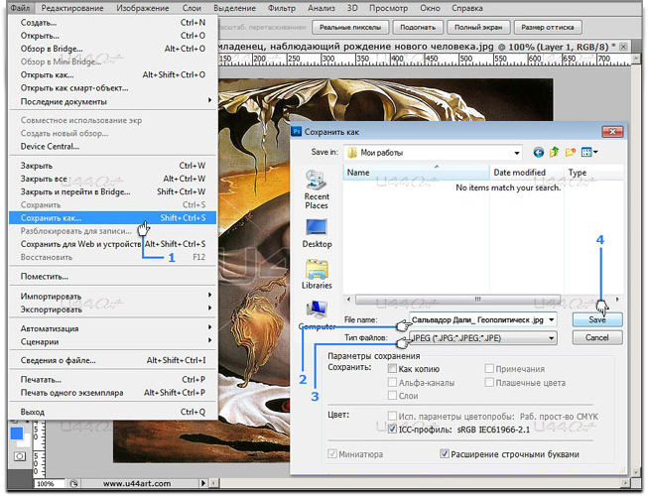Open the Фильтр menu

point(282,8)
